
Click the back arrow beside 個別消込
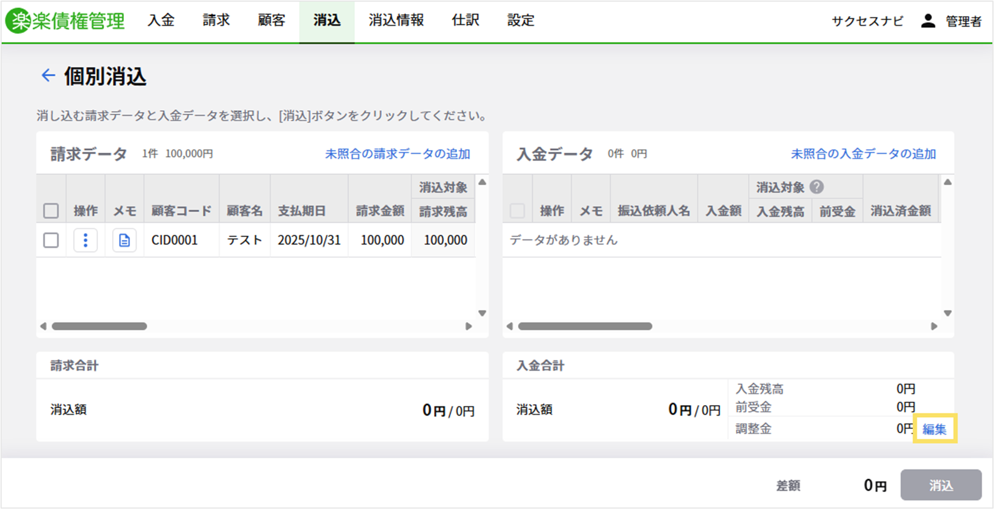coord(48,75)
